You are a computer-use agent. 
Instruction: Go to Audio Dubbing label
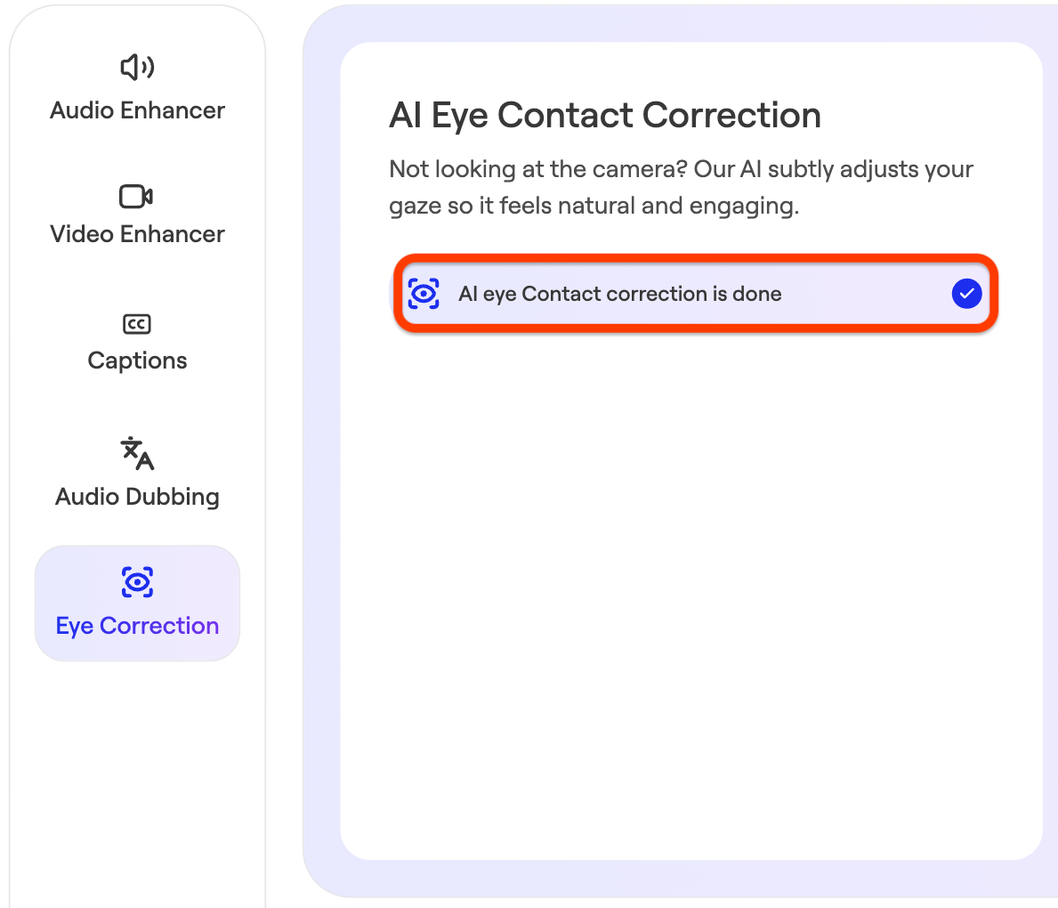point(137,497)
